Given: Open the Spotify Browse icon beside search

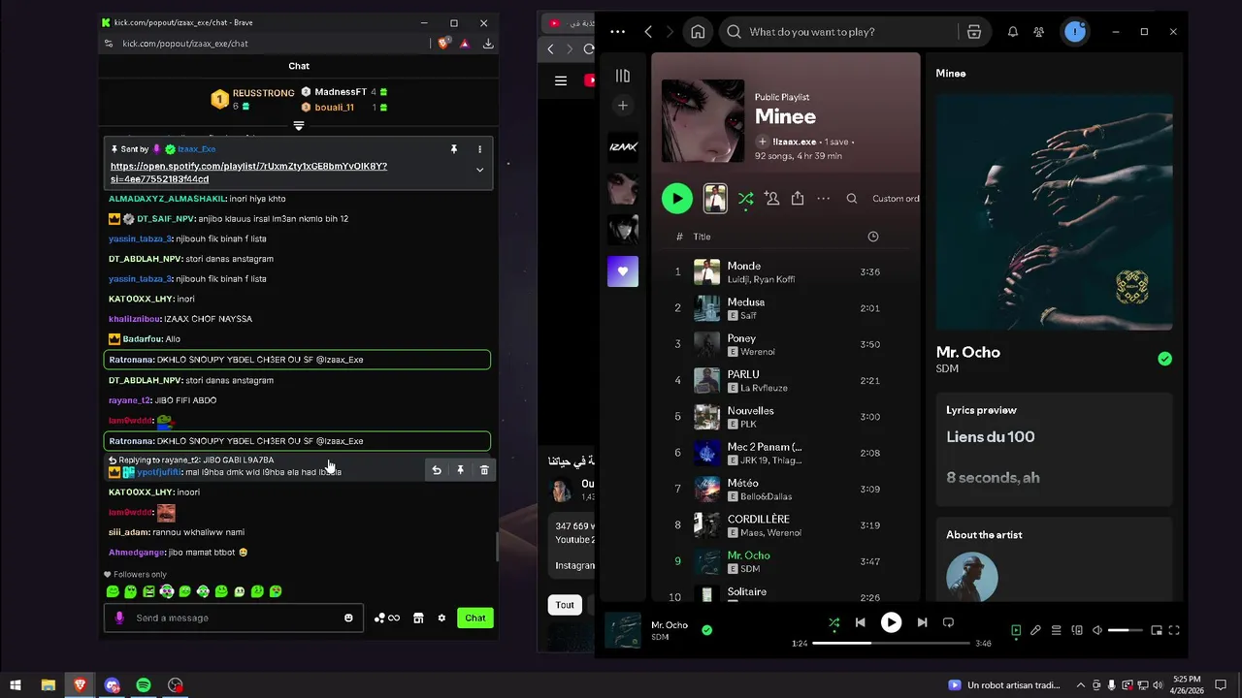Looking at the screenshot, I should click(x=974, y=32).
